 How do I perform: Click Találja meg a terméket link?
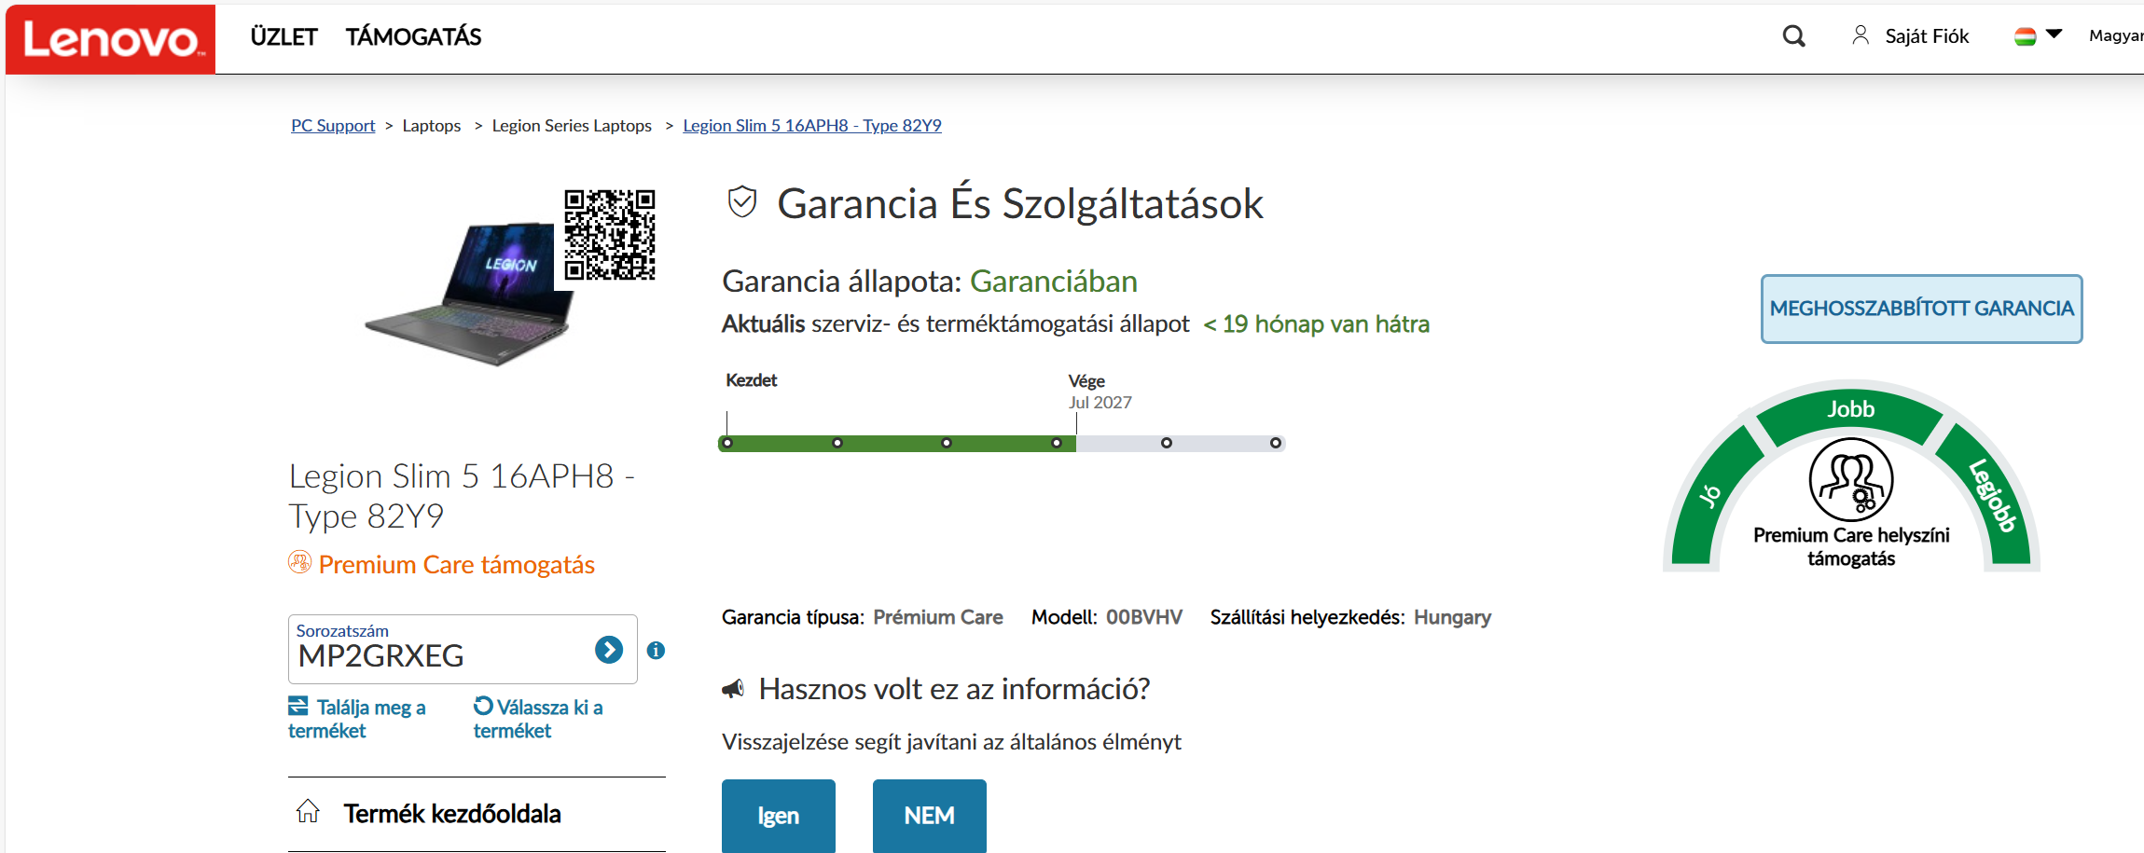click(357, 719)
